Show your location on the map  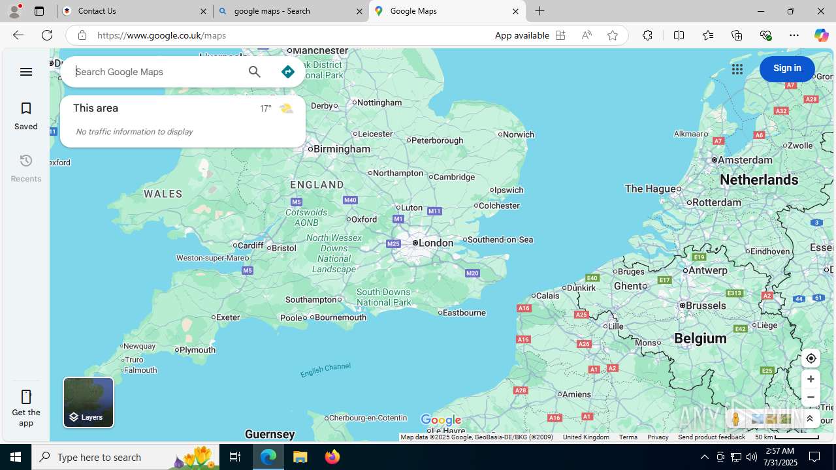tap(811, 358)
